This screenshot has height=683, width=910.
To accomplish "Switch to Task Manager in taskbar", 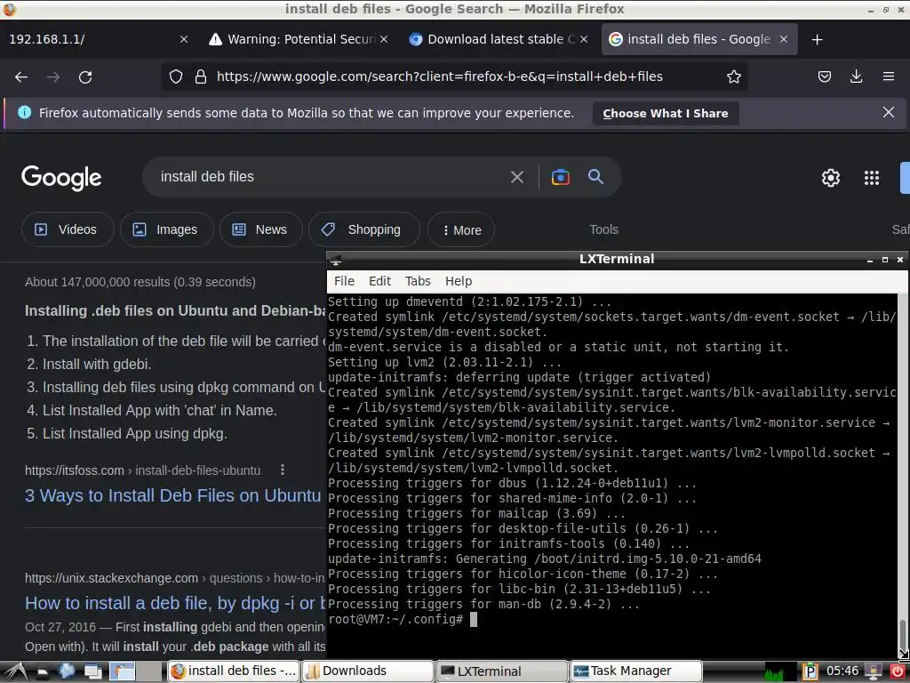I will [x=636, y=671].
